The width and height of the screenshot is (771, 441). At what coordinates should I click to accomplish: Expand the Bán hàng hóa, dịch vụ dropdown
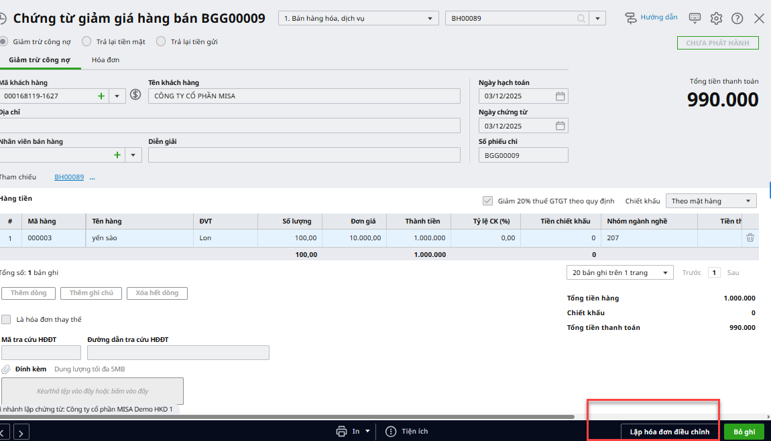tap(429, 18)
